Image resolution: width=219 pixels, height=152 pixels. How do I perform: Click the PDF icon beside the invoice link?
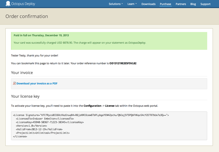pyautogui.click(x=14, y=83)
